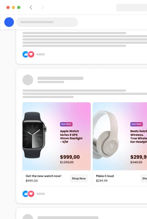The height and width of the screenshot is (219, 147).
Task: Click the thumbs-up reaction on top post
Action: click(x=25, y=54)
